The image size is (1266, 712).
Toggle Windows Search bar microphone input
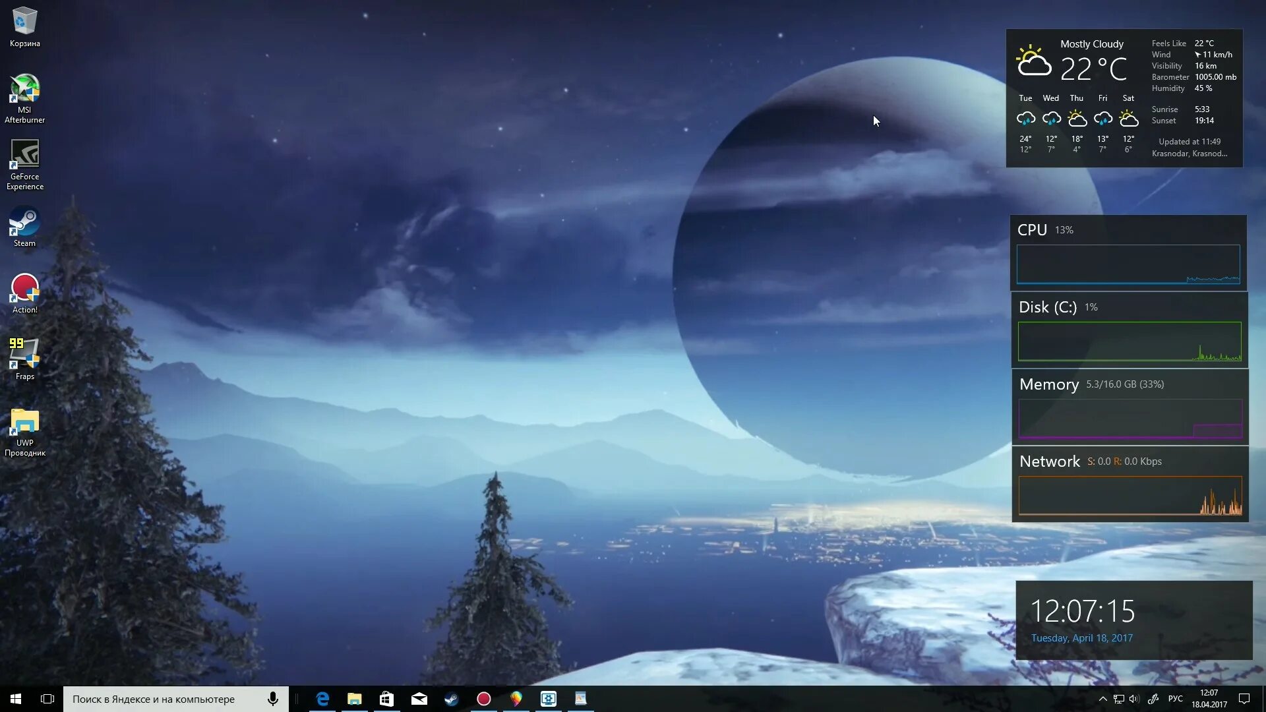click(274, 698)
